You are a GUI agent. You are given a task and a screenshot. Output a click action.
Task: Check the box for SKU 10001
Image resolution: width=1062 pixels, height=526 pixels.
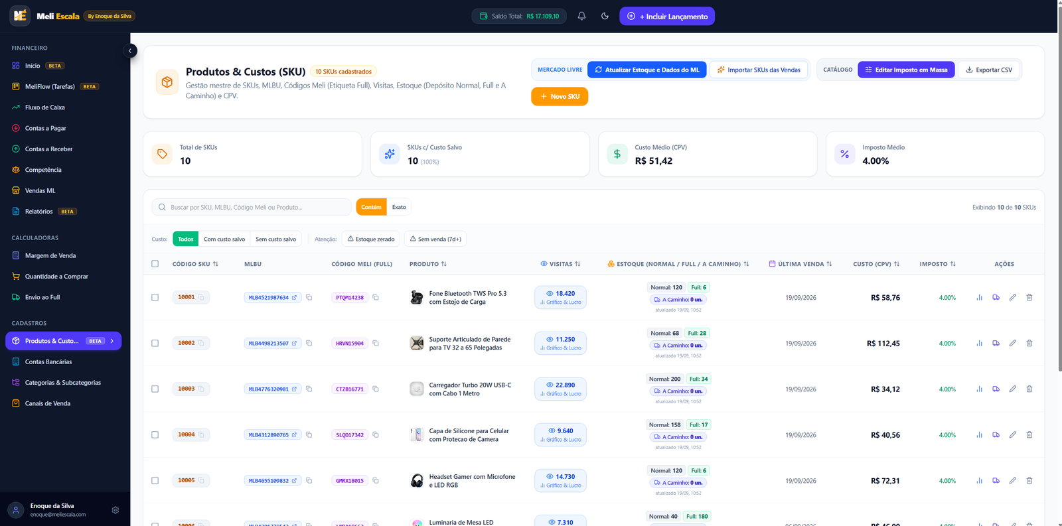click(155, 297)
